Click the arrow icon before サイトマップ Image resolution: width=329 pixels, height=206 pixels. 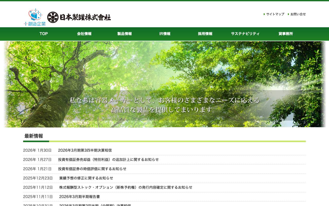point(264,14)
